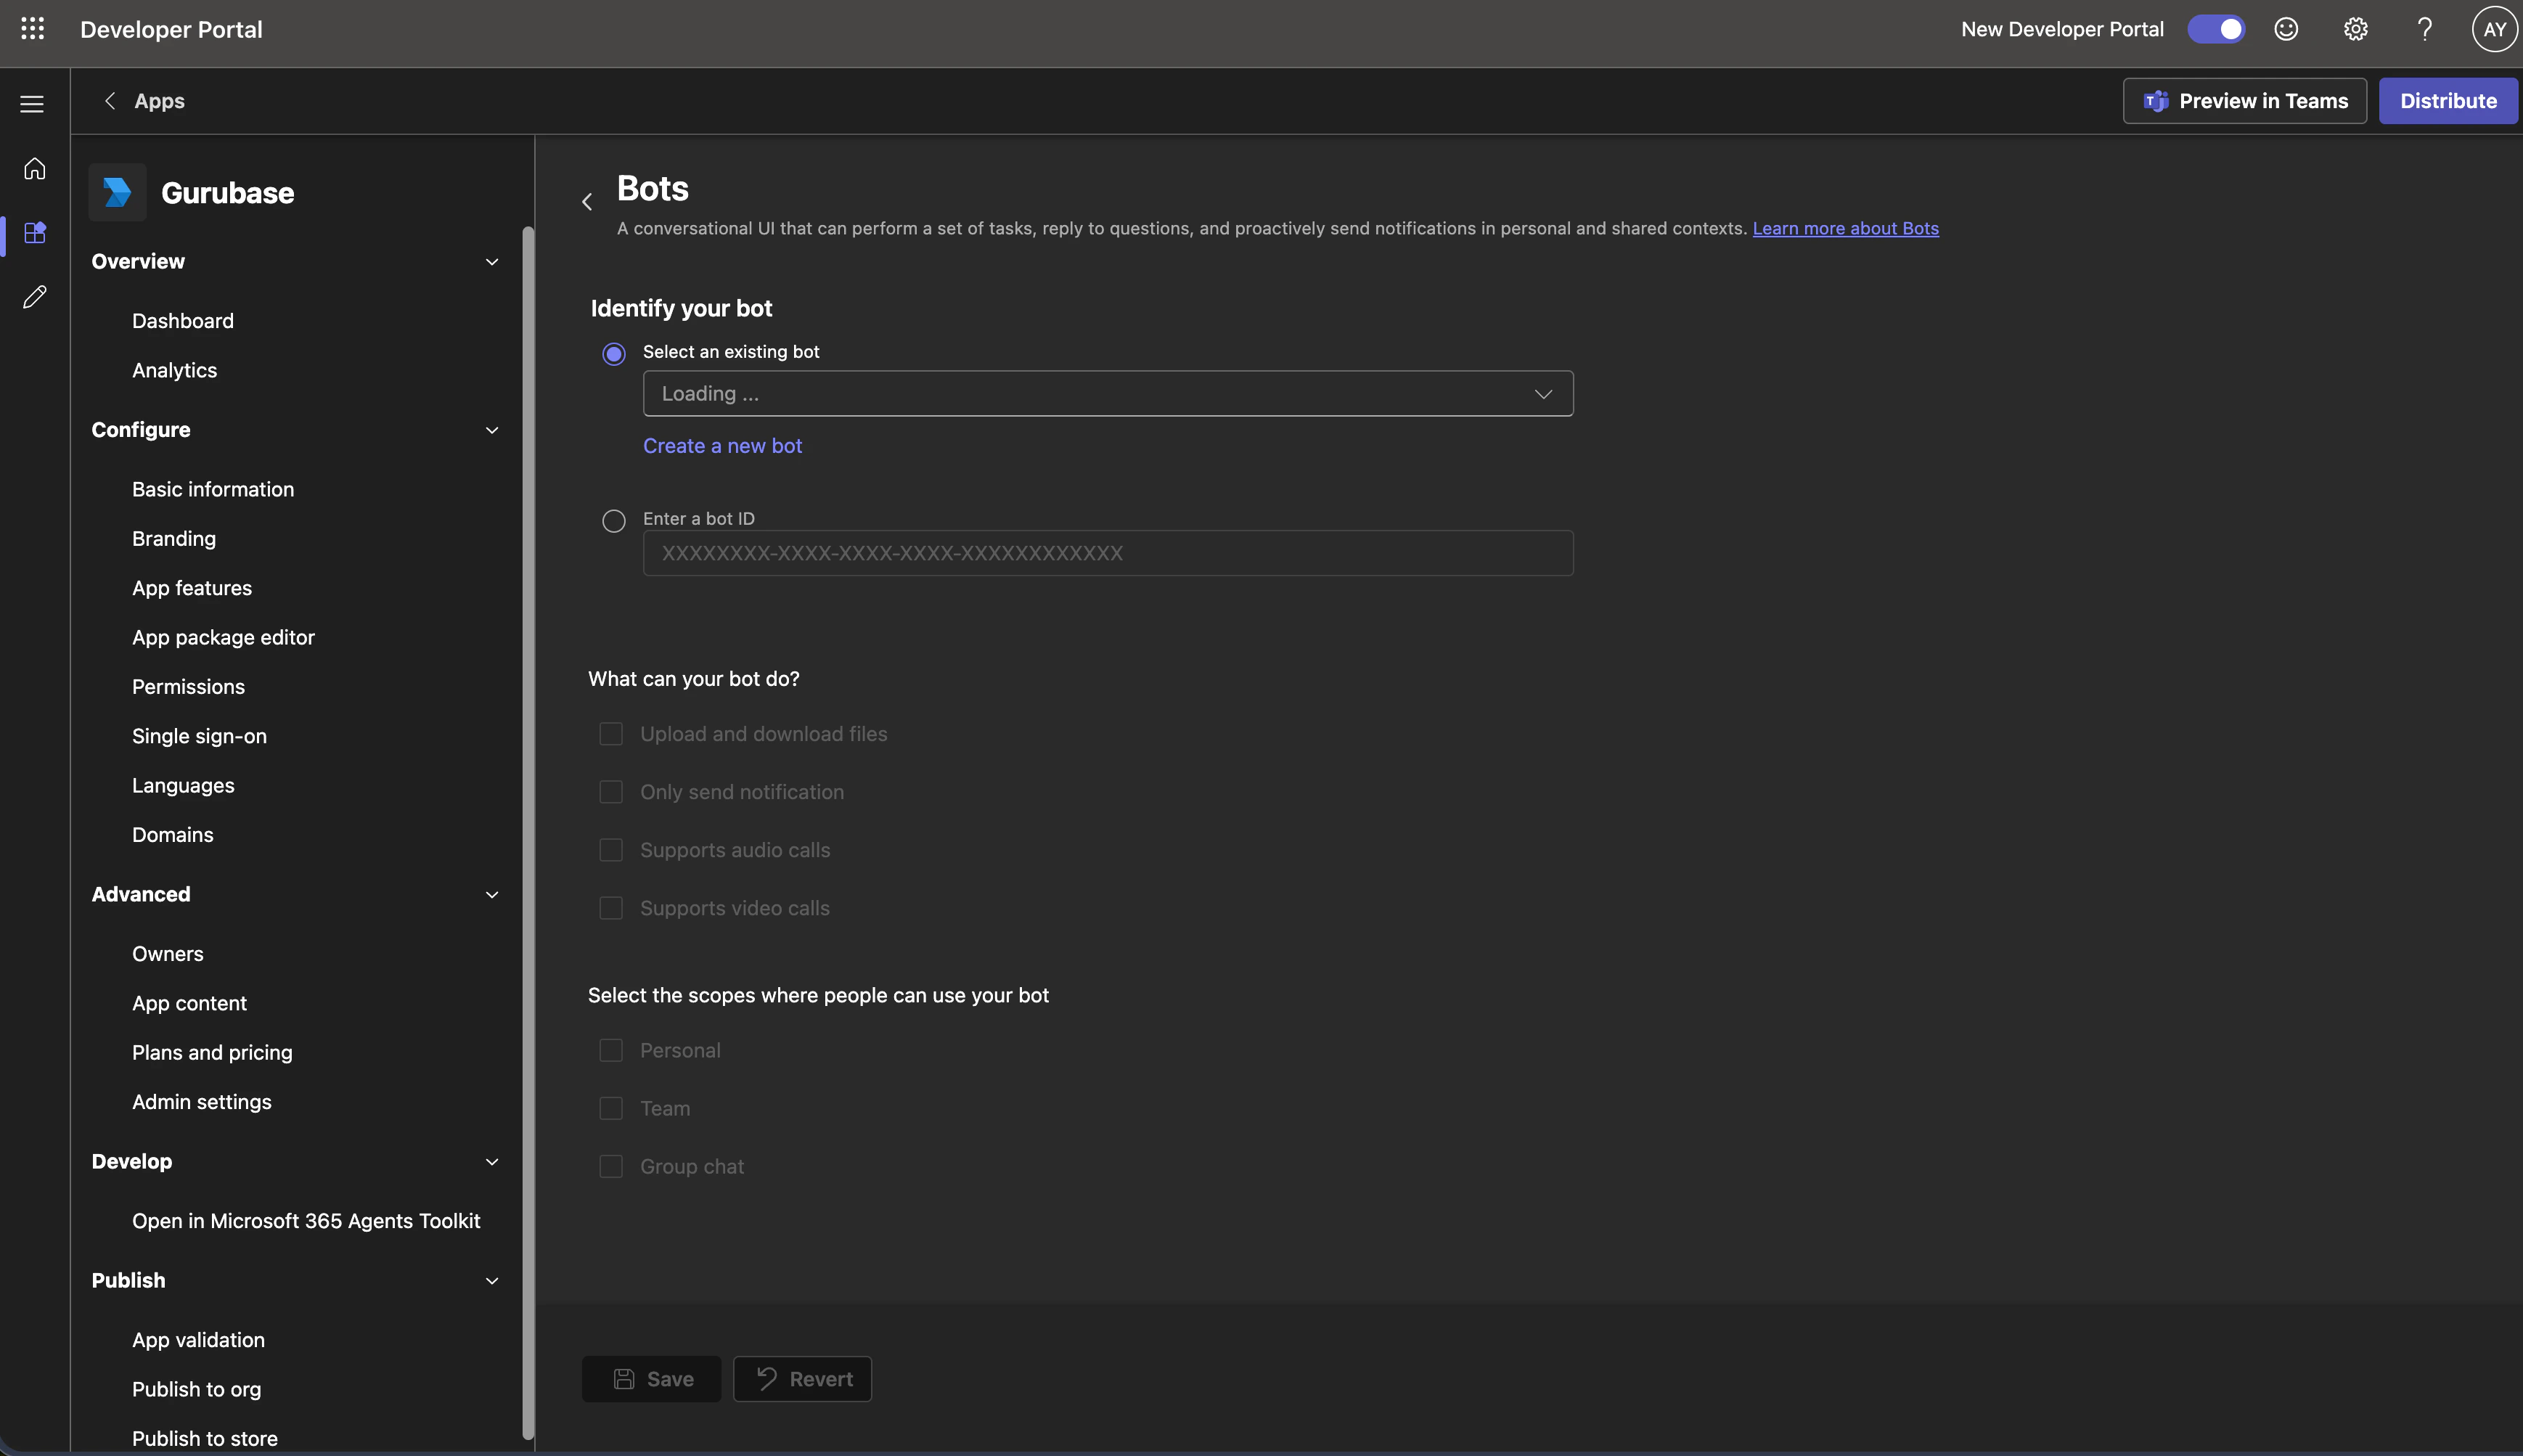The width and height of the screenshot is (2523, 1456).
Task: Select the 'Select an existing bot' radio button
Action: [x=614, y=354]
